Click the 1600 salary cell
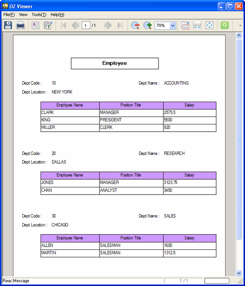Screen dimensions: 245x286 (x=190, y=245)
